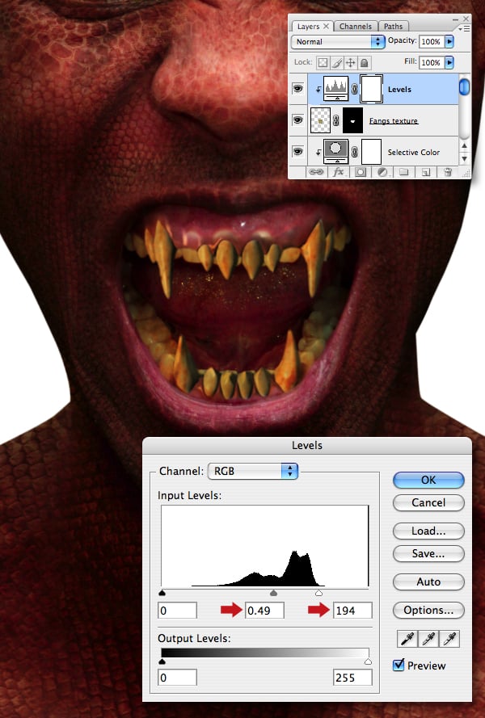Screen dimensions: 485x718
Task: Switch to the Channels tab
Action: [356, 26]
